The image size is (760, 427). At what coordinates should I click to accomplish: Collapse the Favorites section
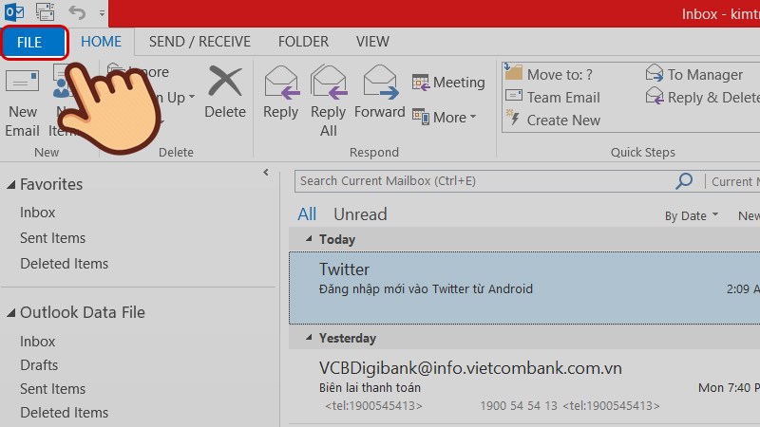click(x=11, y=184)
